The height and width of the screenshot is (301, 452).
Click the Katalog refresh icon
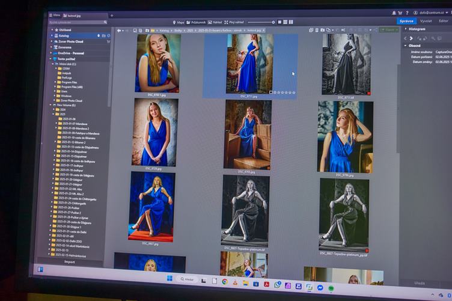click(x=109, y=35)
